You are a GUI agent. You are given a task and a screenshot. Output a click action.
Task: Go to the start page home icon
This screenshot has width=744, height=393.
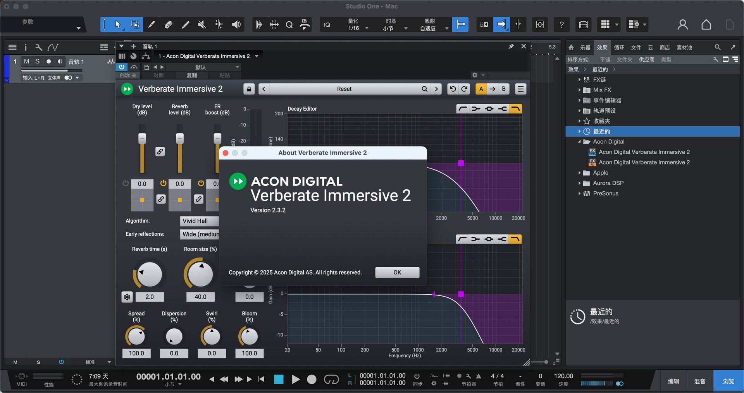click(x=706, y=25)
